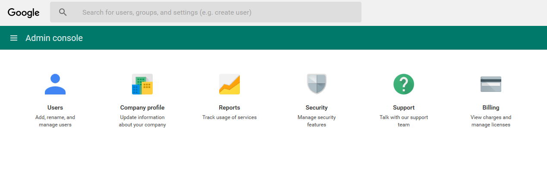Image resolution: width=547 pixels, height=176 pixels.
Task: Click the Users label
Action: click(55, 107)
